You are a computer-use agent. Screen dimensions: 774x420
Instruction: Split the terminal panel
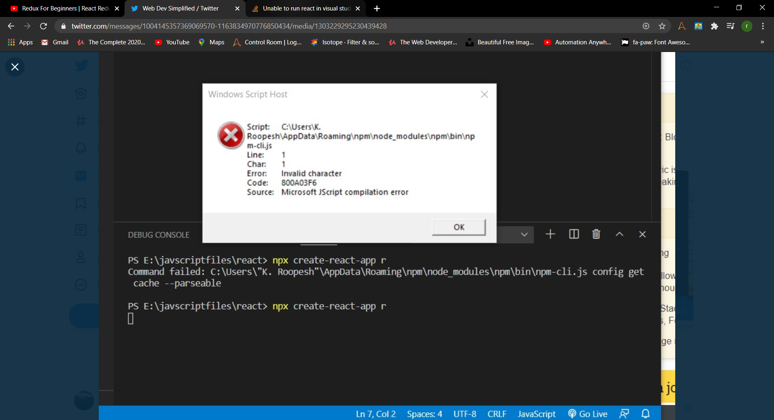[574, 234]
